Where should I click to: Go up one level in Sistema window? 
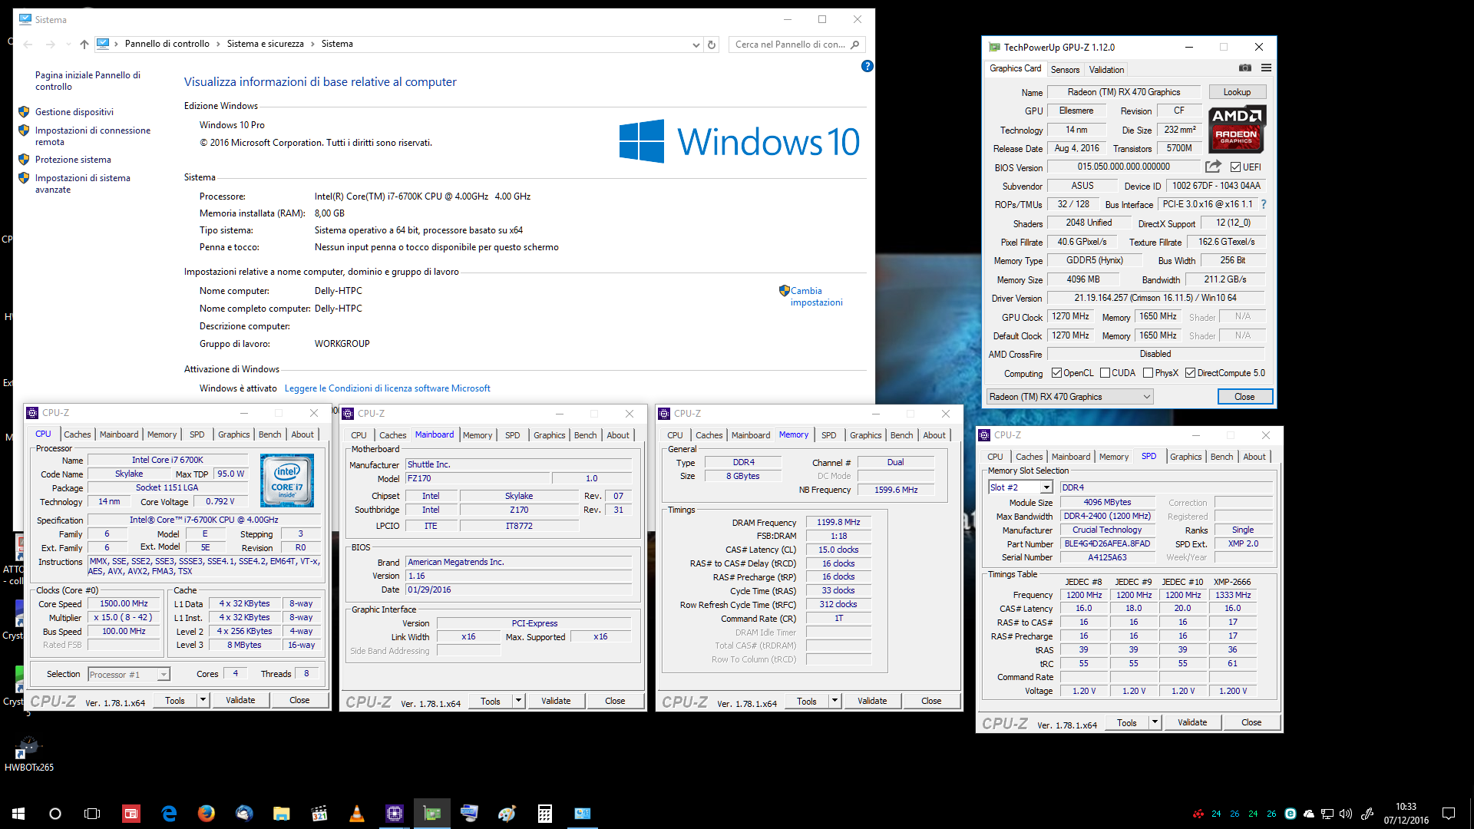pos(84,45)
